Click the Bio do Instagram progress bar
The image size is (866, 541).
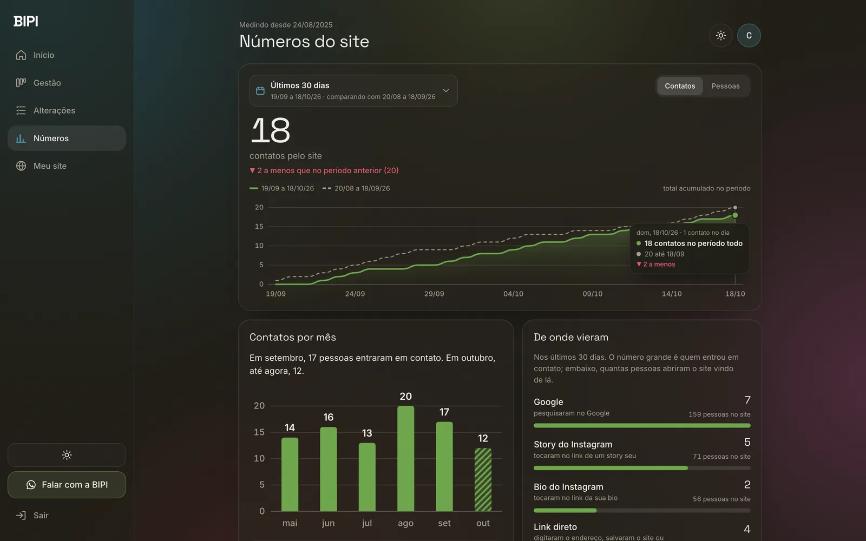pyautogui.click(x=642, y=511)
